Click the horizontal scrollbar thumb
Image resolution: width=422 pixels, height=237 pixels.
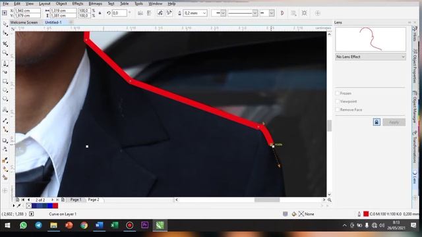(267, 200)
